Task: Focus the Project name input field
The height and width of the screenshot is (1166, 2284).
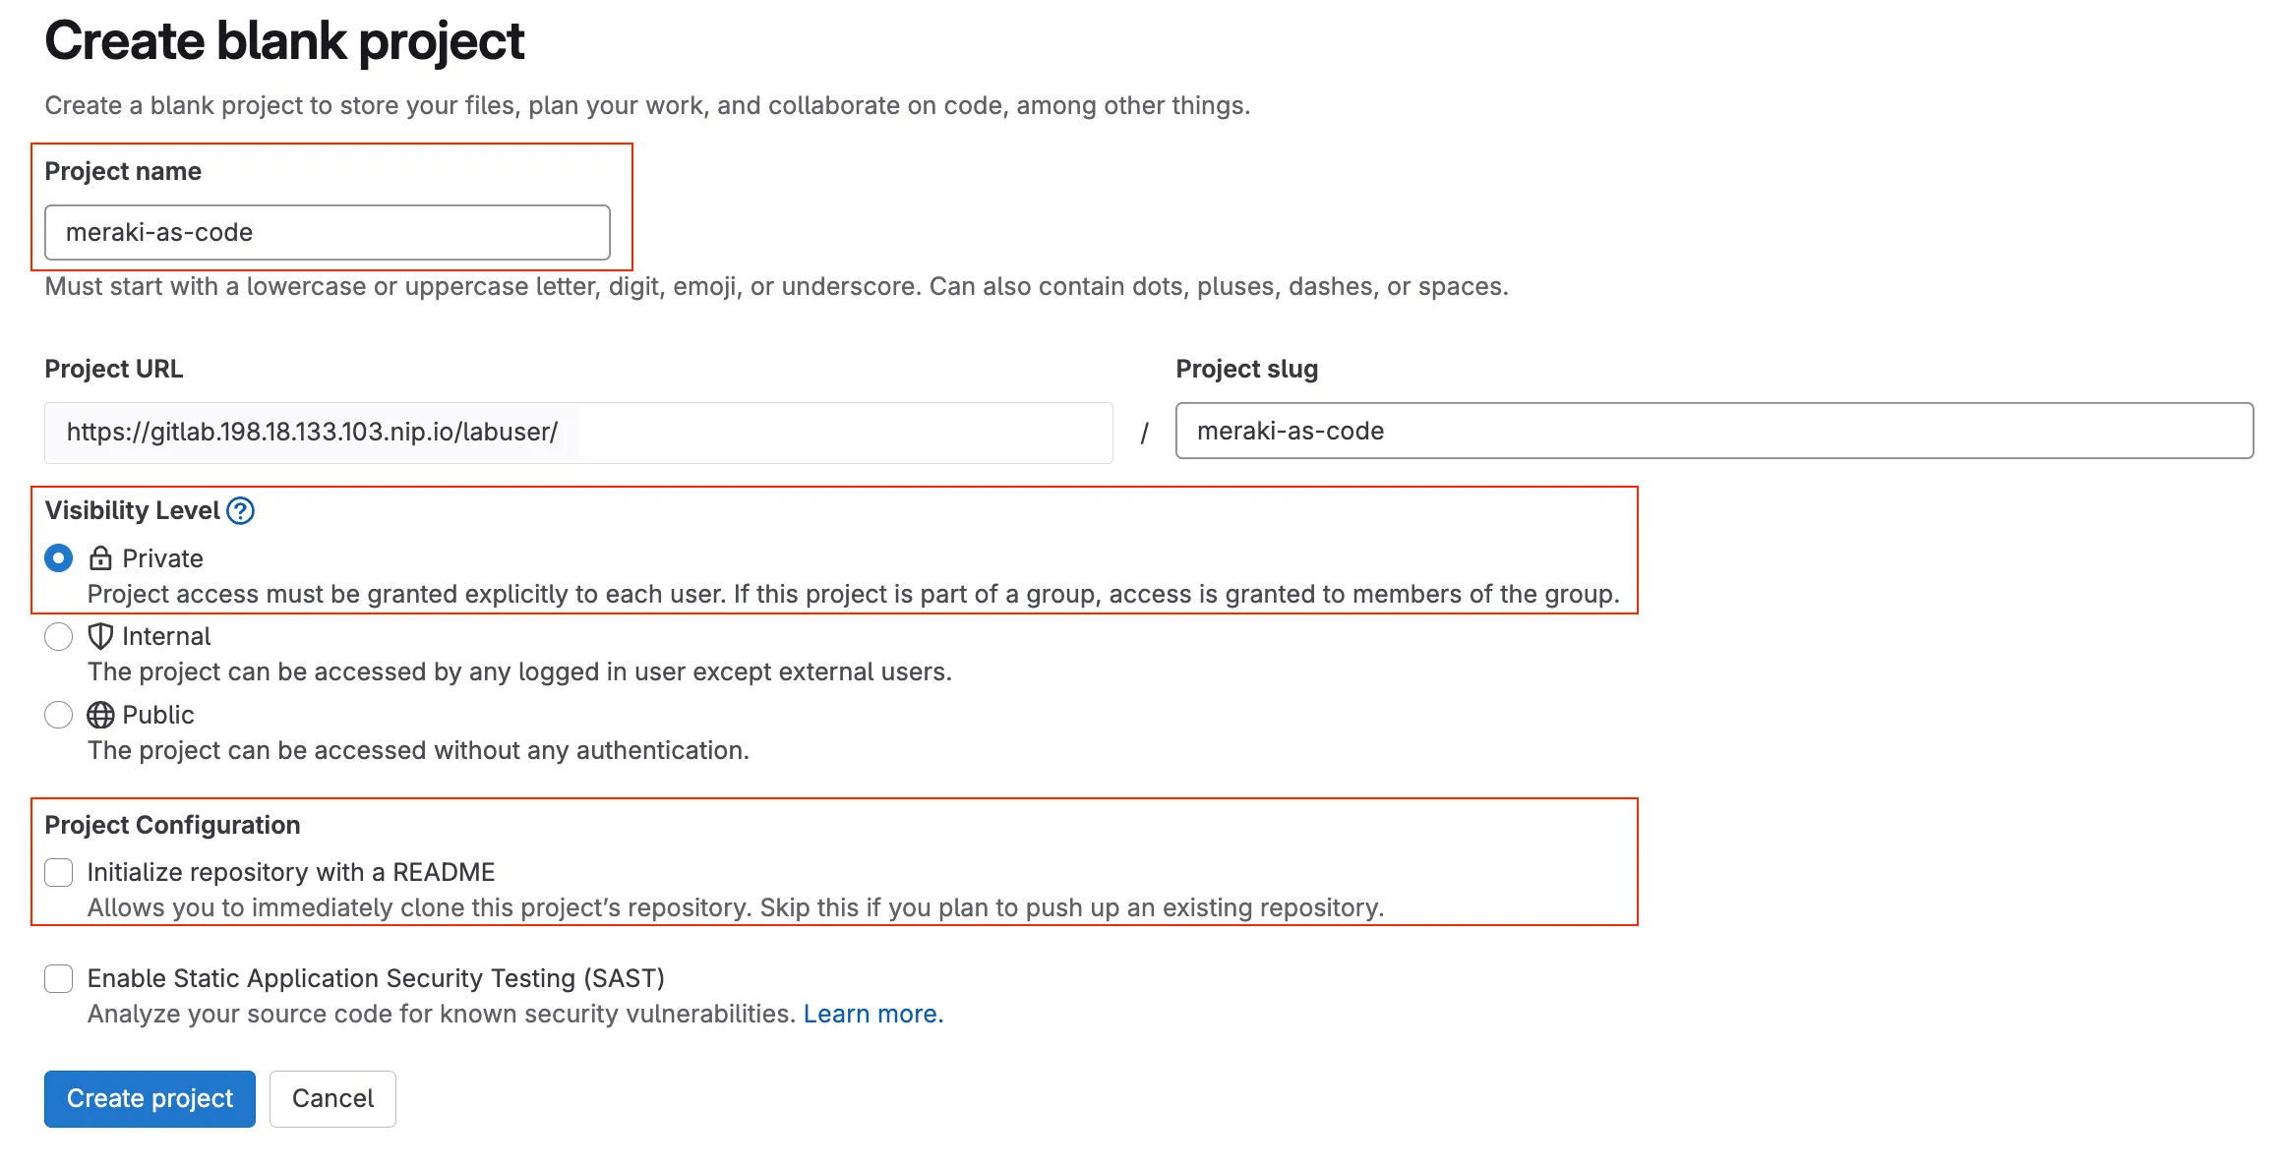Action: click(x=329, y=232)
